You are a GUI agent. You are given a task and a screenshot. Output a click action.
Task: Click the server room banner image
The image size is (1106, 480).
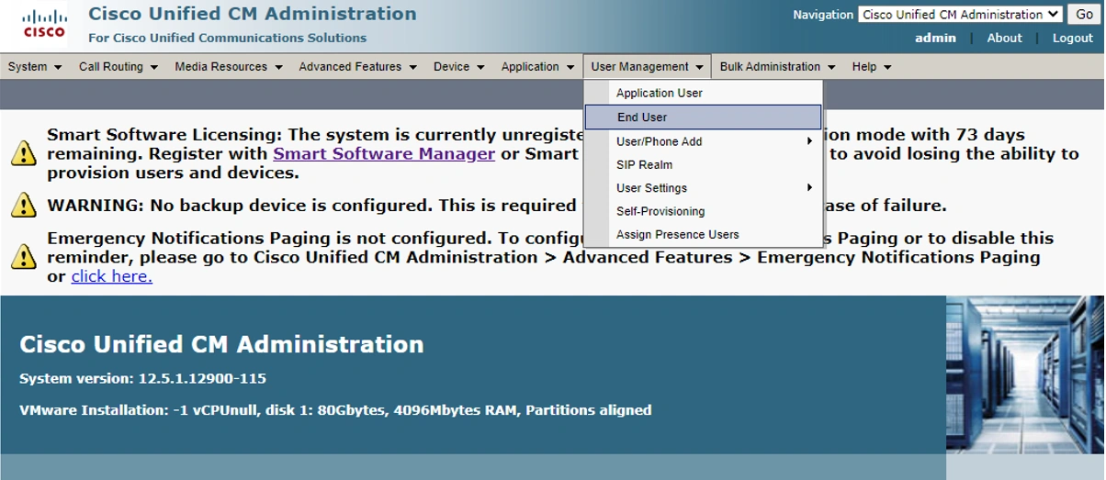[1025, 374]
